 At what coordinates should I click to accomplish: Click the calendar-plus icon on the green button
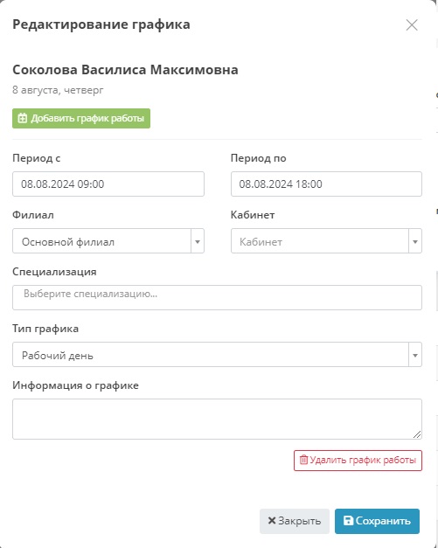[23, 118]
